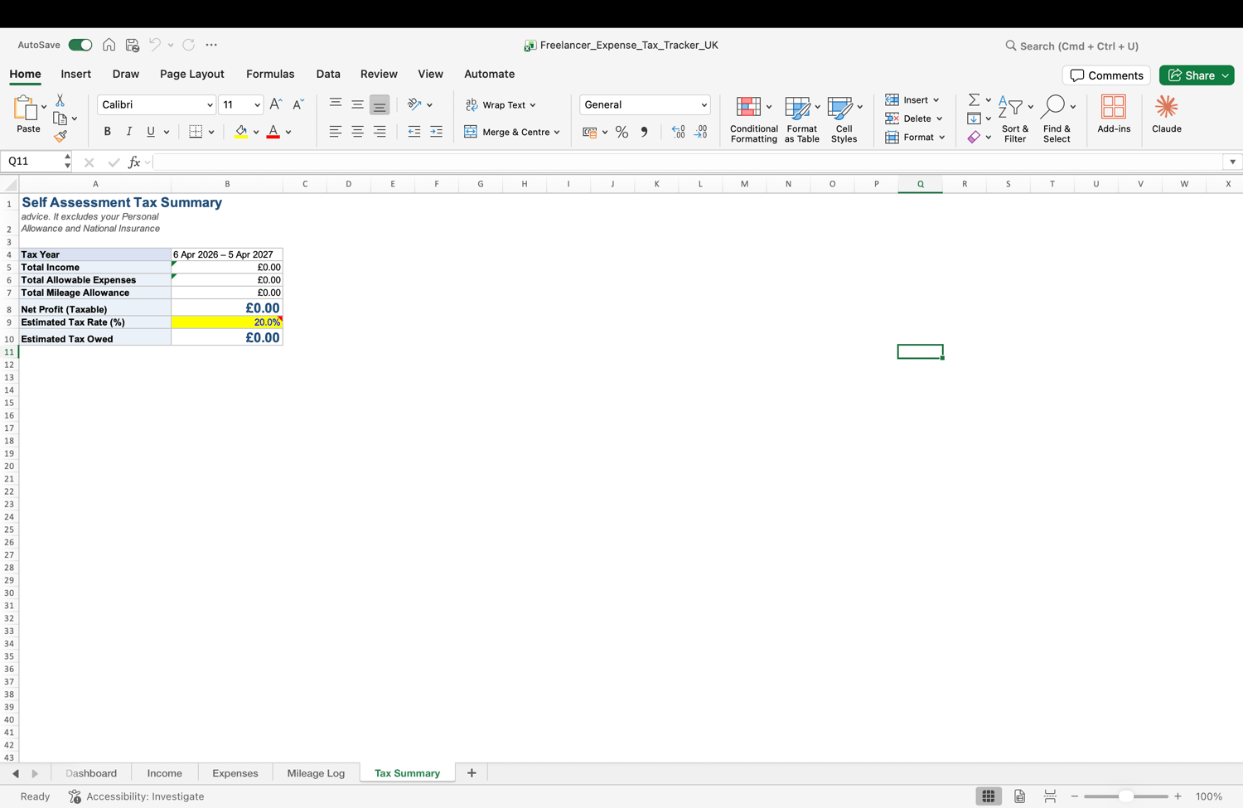Expand the Merge & Centre options arrow
Screen dimensions: 1243x808
[x=557, y=133]
